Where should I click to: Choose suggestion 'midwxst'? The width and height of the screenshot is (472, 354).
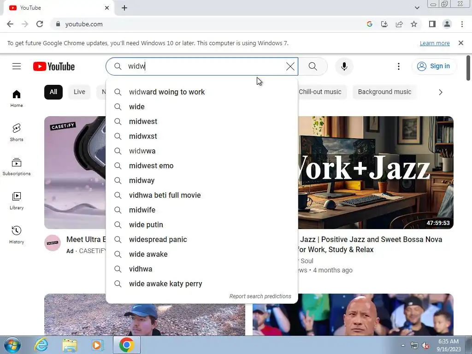tap(202, 136)
